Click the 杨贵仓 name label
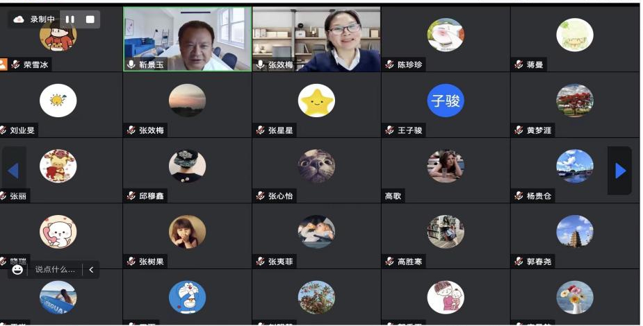The width and height of the screenshot is (643, 326). click(539, 196)
